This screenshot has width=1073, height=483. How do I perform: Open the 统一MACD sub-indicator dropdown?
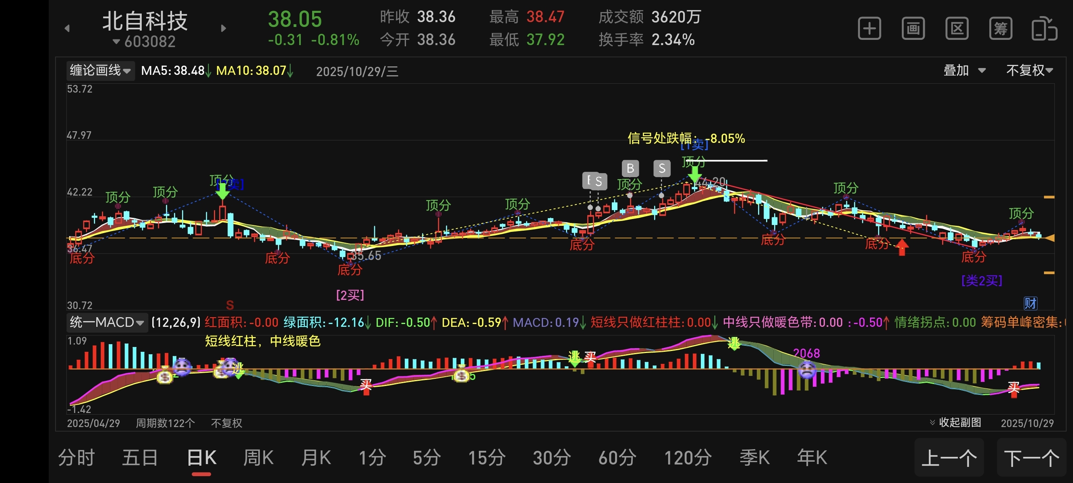click(x=107, y=322)
